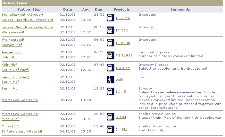
Task: Click the train icon beside IR 5005
Action: (110, 43)
